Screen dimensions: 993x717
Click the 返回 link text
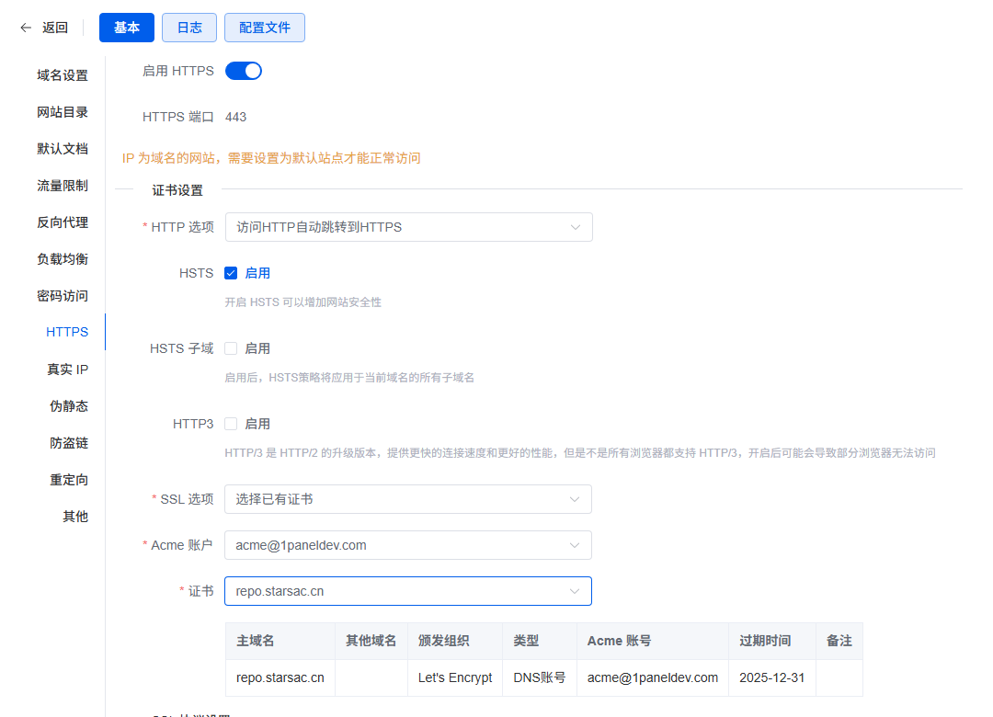(x=55, y=28)
